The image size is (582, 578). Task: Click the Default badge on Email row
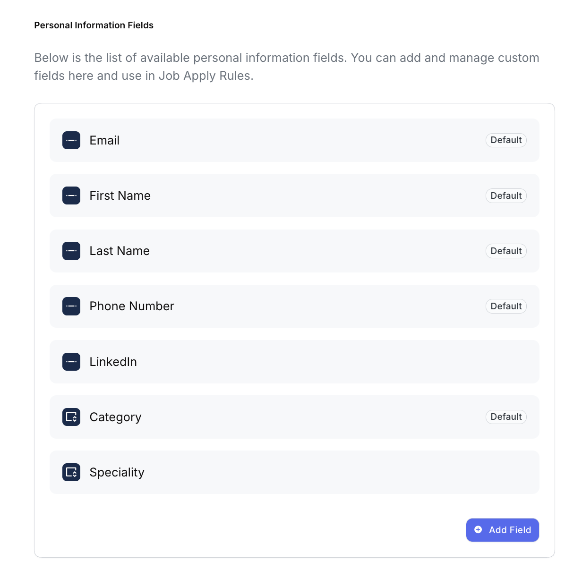(x=506, y=140)
